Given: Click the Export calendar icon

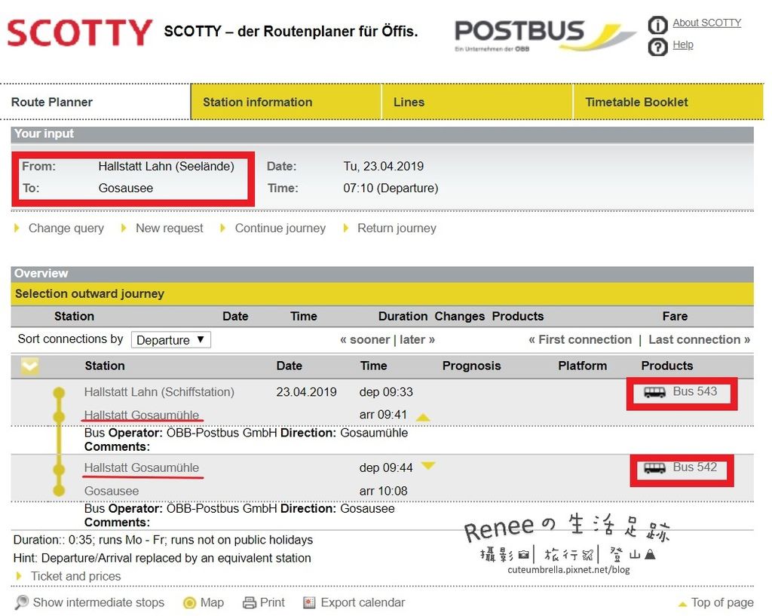Looking at the screenshot, I should 309,602.
